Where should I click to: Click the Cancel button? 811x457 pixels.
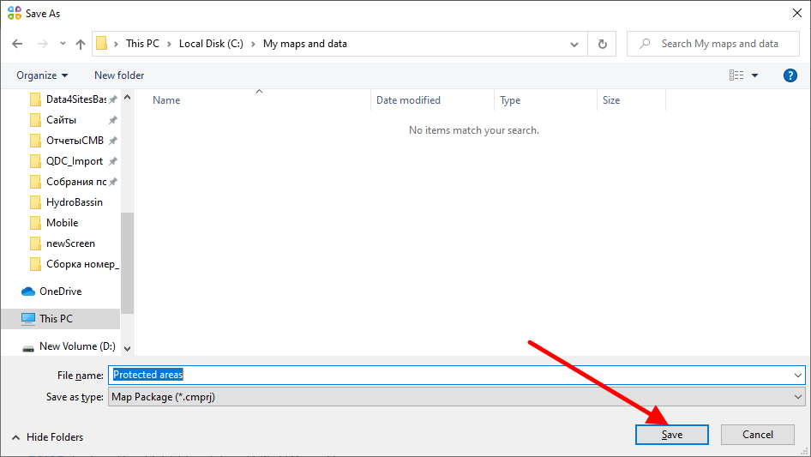pyautogui.click(x=757, y=435)
